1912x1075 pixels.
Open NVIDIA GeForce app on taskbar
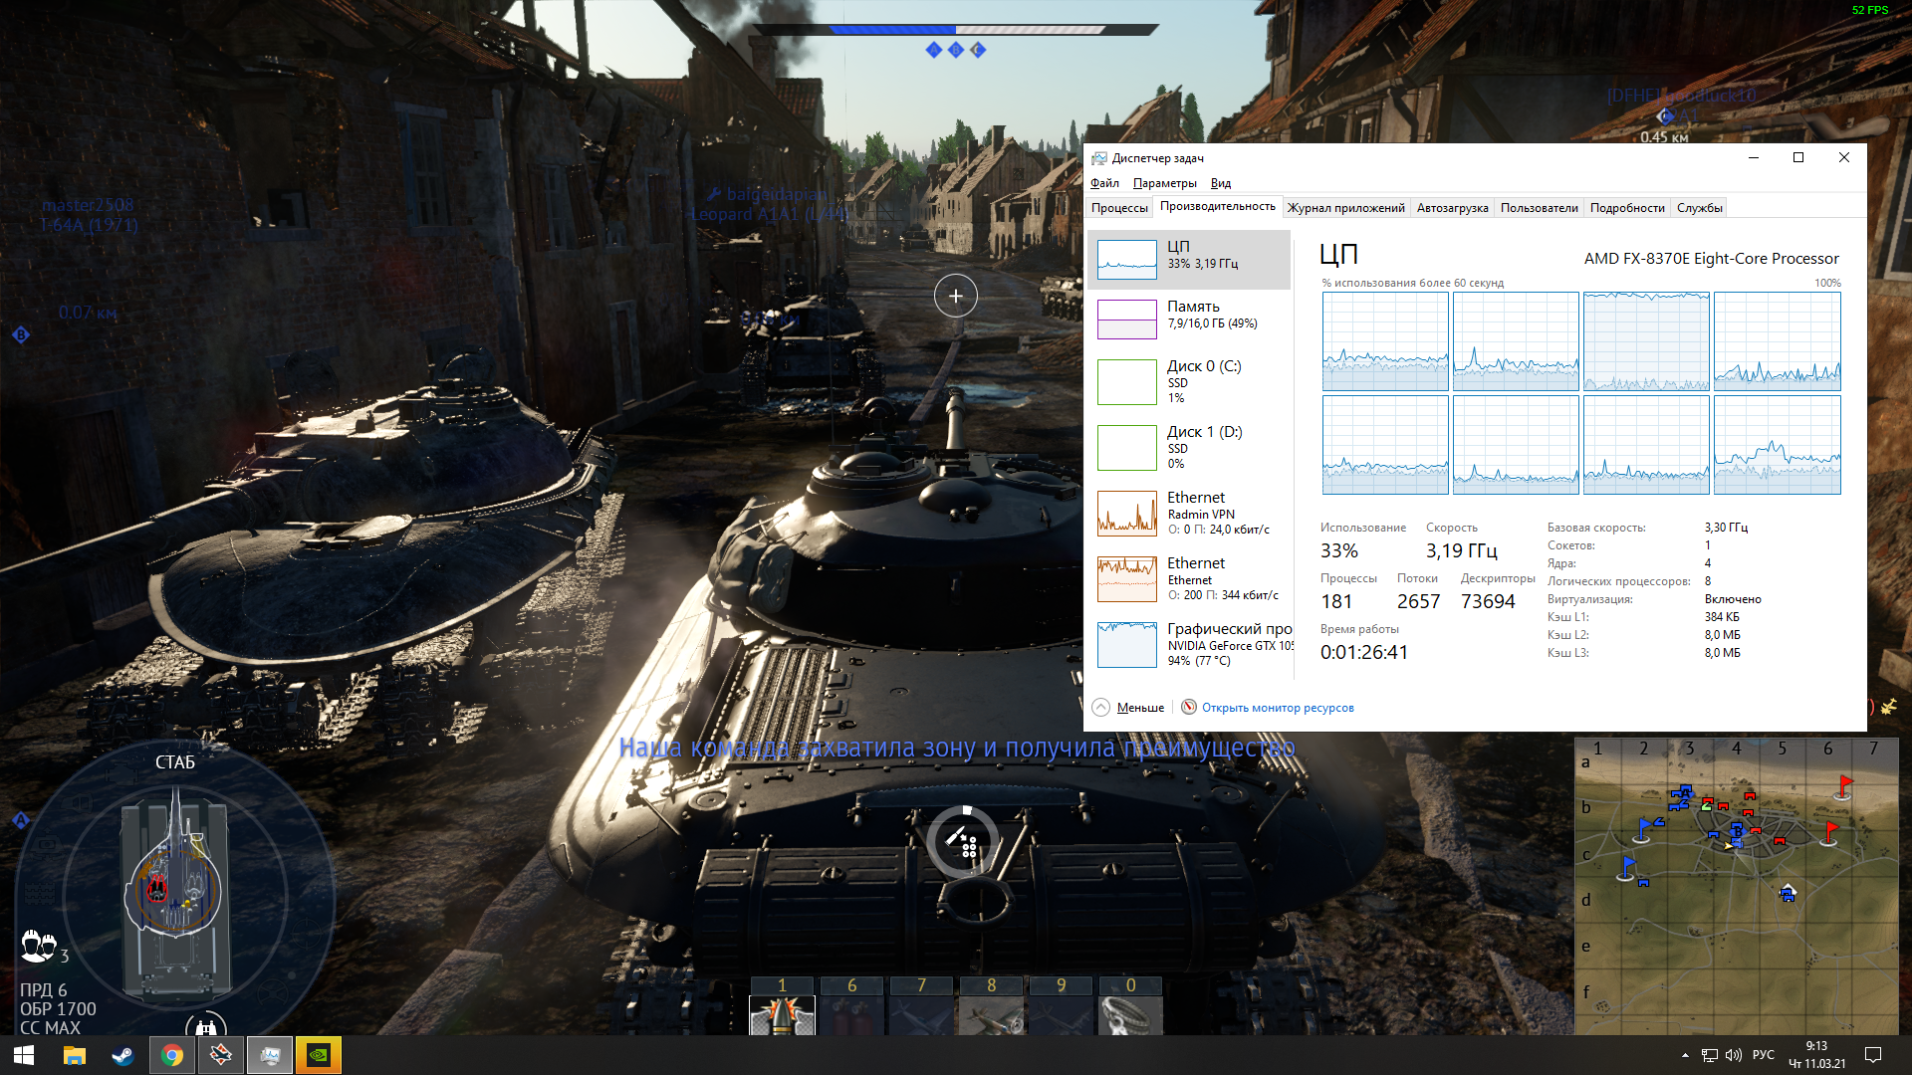coord(319,1055)
